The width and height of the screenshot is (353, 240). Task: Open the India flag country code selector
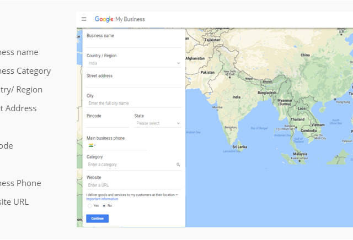click(x=92, y=145)
